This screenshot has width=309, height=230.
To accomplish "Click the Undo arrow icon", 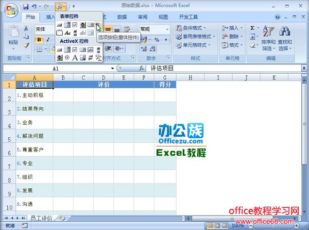I will 34,7.
